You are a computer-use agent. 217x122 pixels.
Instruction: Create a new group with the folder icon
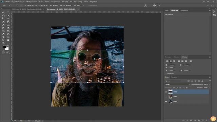click(199, 120)
